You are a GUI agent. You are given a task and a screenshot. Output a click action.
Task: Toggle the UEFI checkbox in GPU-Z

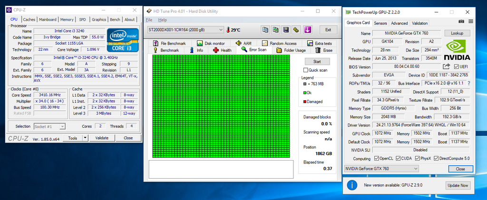coord(456,67)
